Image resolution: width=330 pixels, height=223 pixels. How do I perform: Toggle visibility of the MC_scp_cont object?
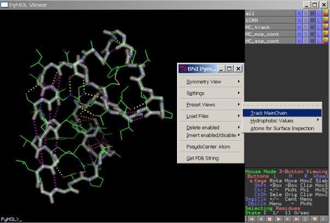[269, 41]
